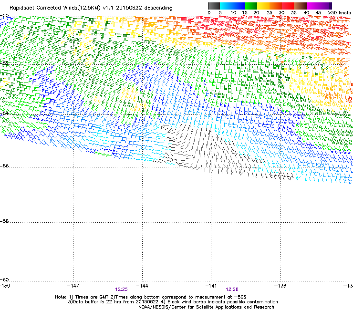Click the -60 latitude axis label

(4, 280)
